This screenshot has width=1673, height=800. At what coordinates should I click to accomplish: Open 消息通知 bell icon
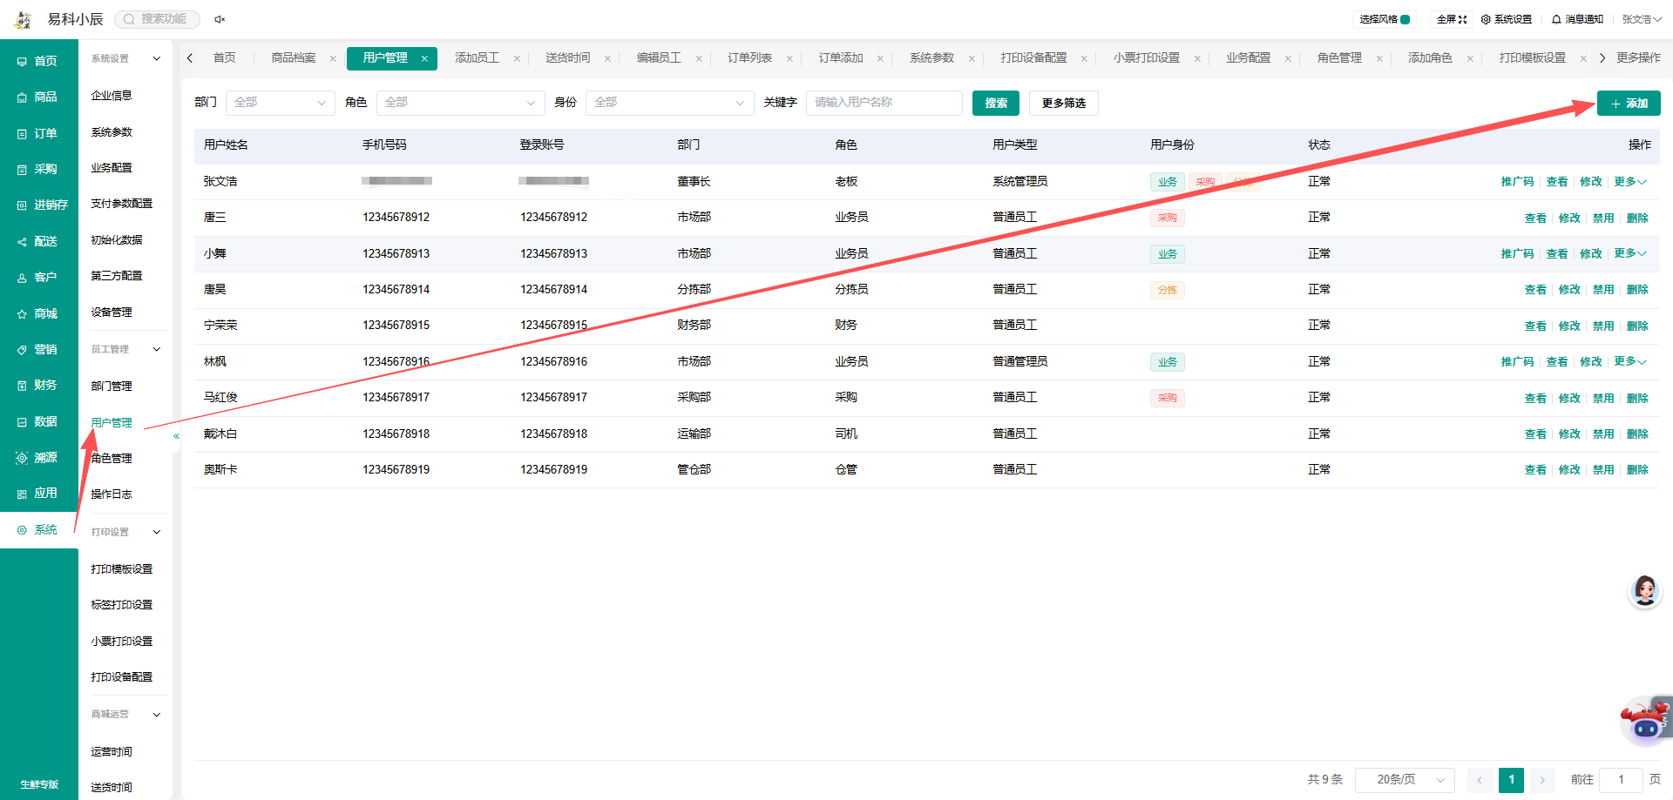1556,19
